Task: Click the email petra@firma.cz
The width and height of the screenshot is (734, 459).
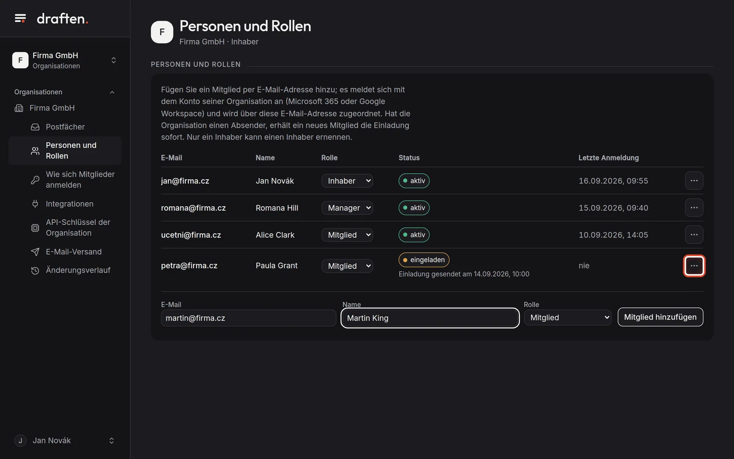Action: tap(189, 266)
